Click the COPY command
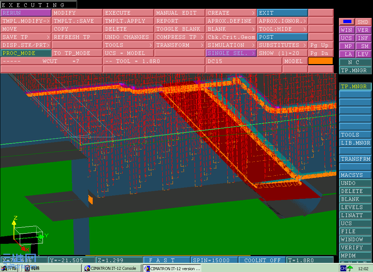Screen dimensions: 373x272 (77, 29)
